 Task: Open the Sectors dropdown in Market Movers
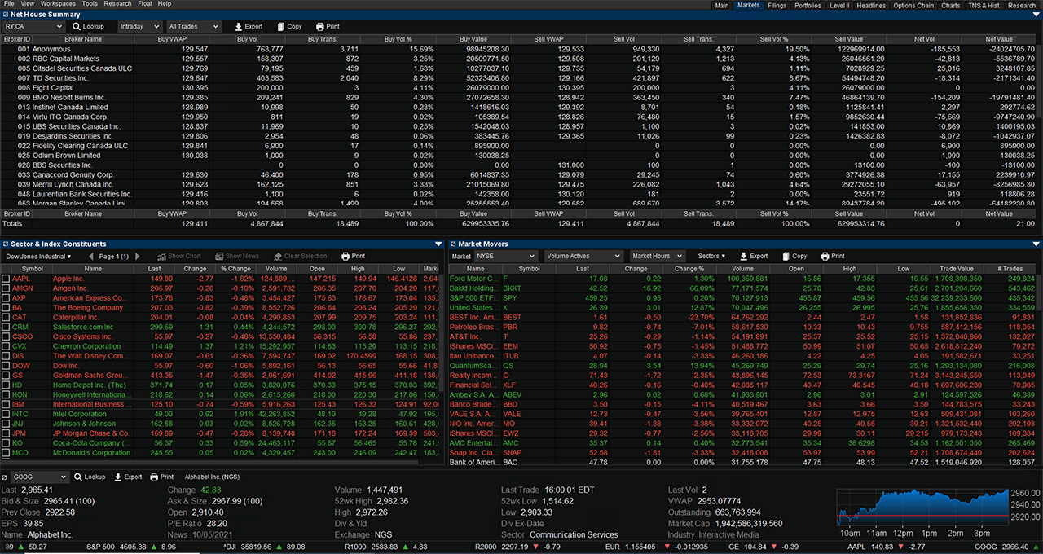[x=711, y=256]
